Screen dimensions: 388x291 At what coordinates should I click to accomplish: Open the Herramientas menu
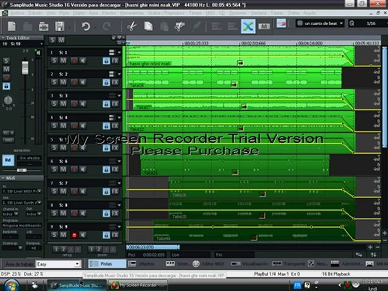coord(132,13)
